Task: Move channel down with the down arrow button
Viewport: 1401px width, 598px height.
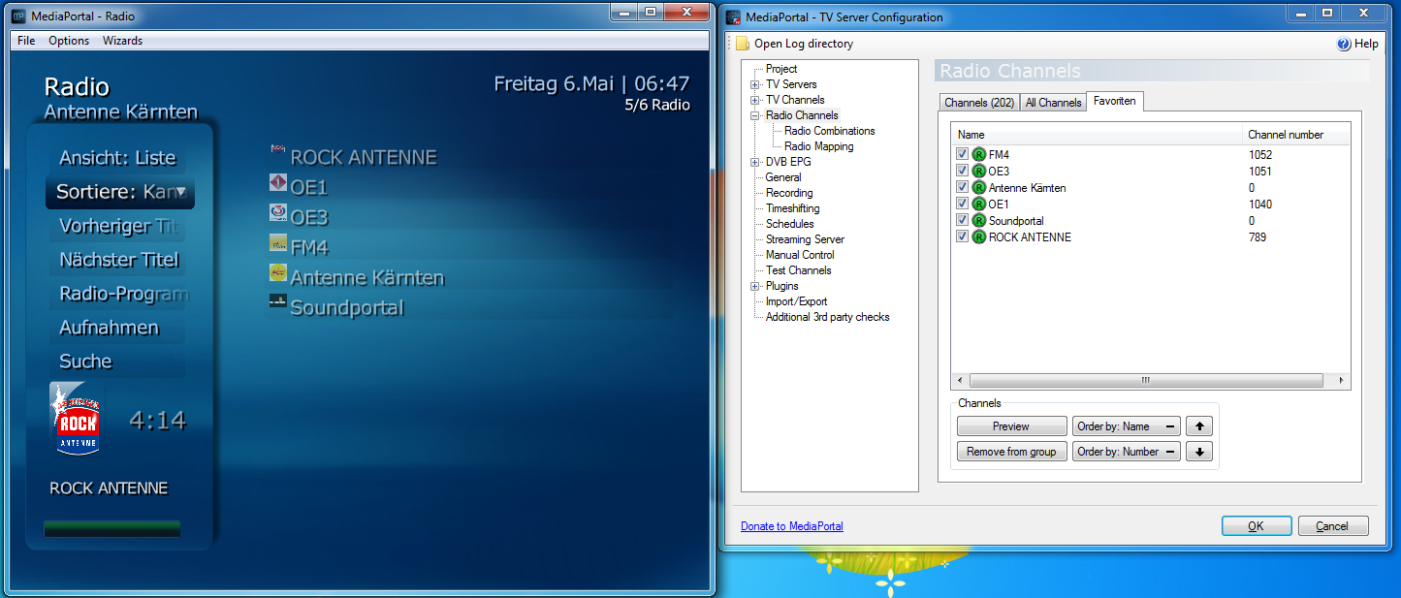Action: click(1199, 452)
